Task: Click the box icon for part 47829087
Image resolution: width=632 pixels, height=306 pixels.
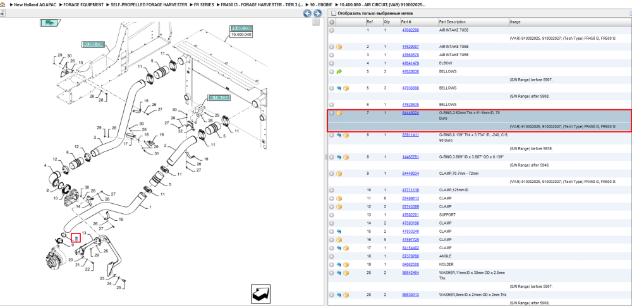Action: (339, 47)
